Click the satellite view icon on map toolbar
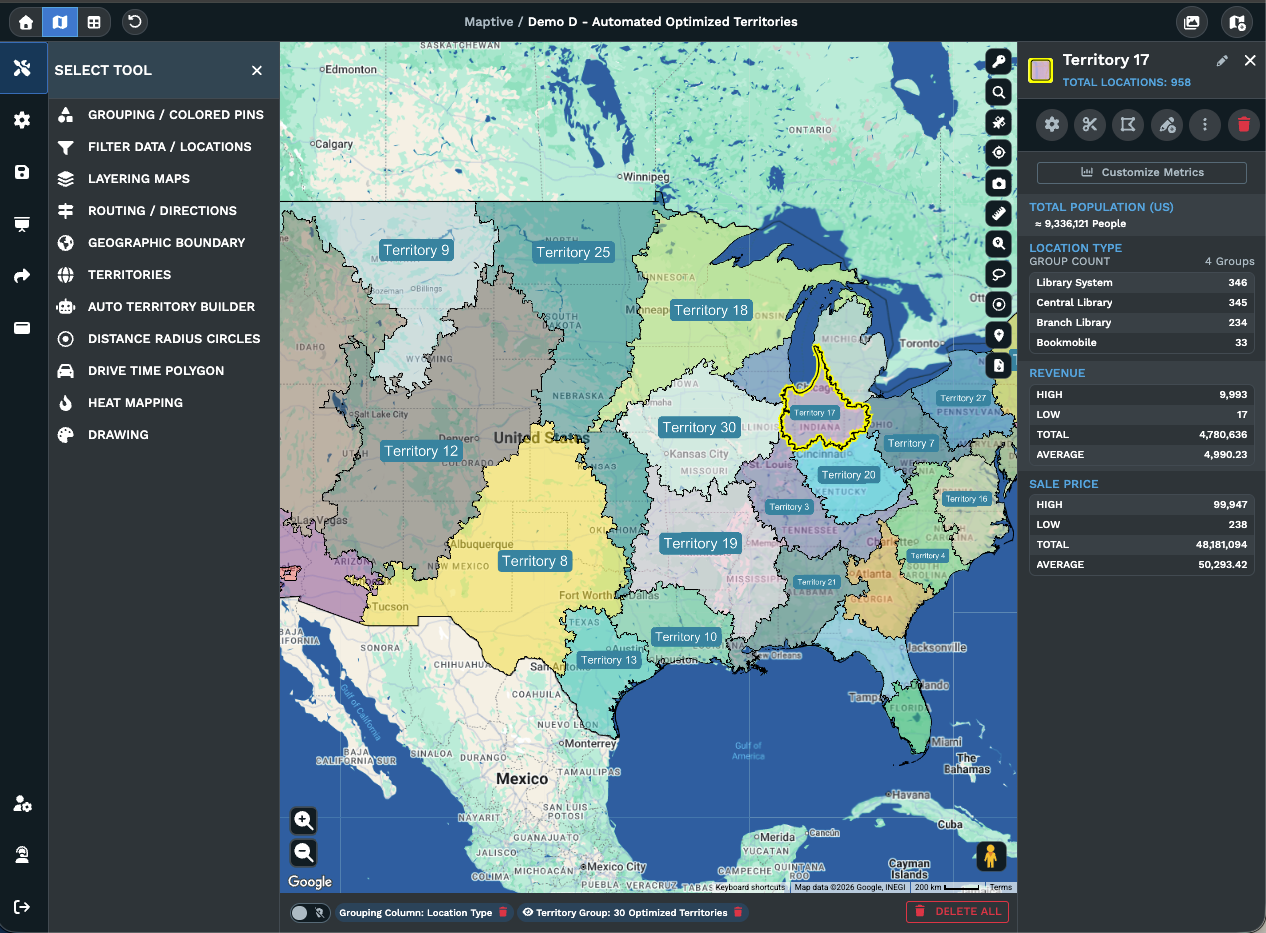Viewport: 1266px width, 933px height. [999, 122]
